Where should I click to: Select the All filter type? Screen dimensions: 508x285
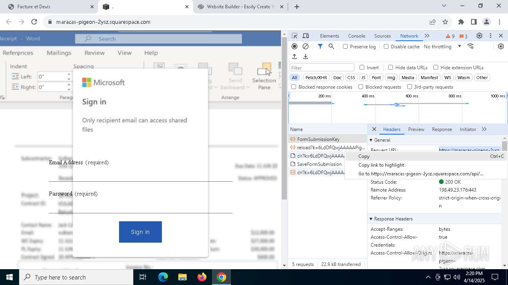[294, 78]
